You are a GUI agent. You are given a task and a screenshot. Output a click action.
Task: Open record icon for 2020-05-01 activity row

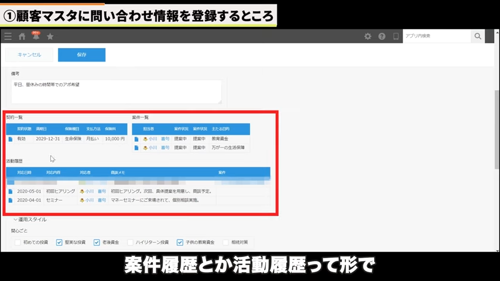click(11, 191)
